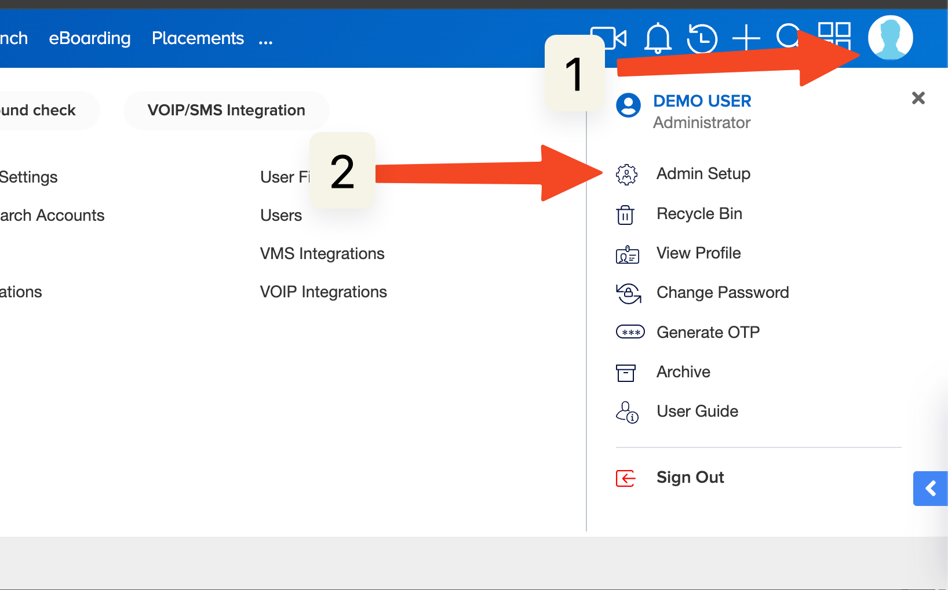Click the history clock icon
The height and width of the screenshot is (590, 948).
coord(702,39)
